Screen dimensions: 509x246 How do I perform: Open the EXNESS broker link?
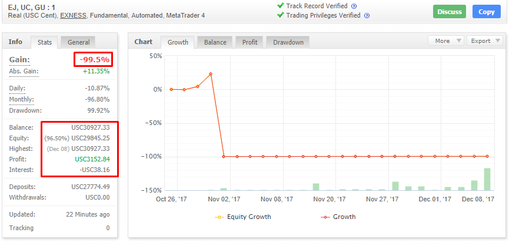(75, 15)
